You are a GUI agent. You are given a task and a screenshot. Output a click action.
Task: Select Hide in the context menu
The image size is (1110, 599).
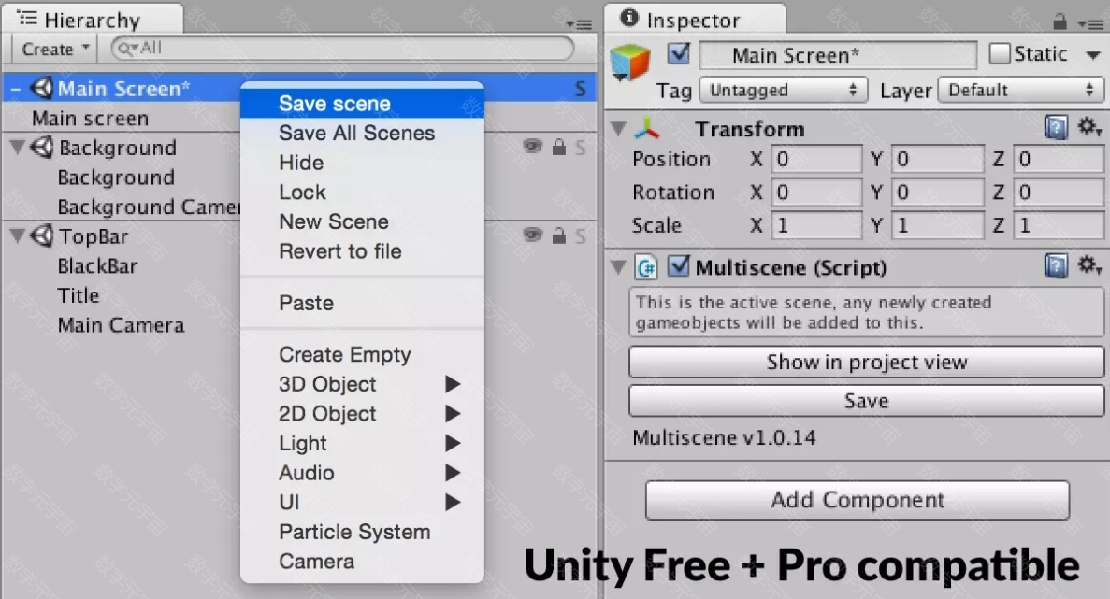pyautogui.click(x=363, y=163)
